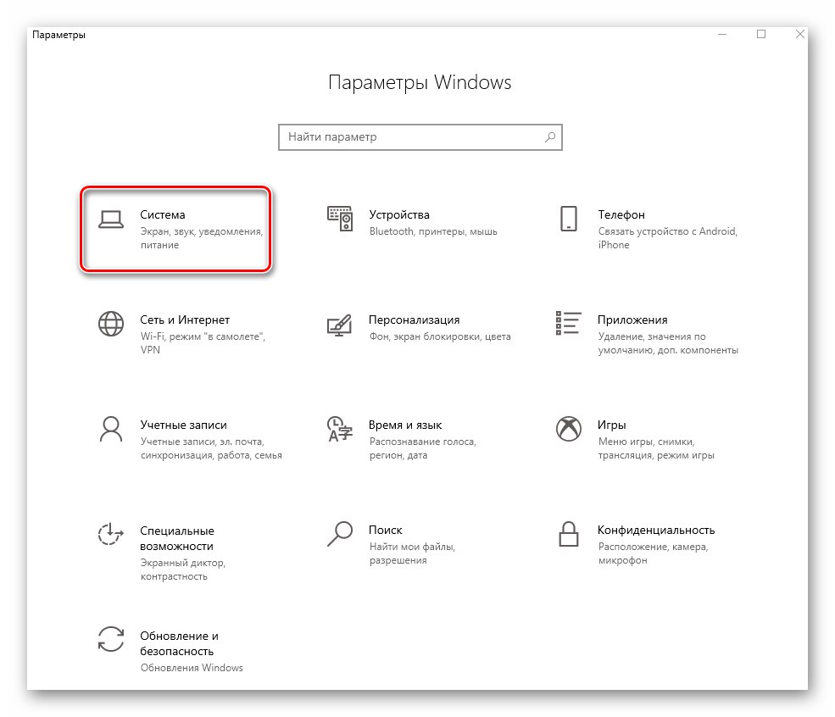835x717 pixels.
Task: Click inside the Найти параметр search field
Action: [x=381, y=136]
